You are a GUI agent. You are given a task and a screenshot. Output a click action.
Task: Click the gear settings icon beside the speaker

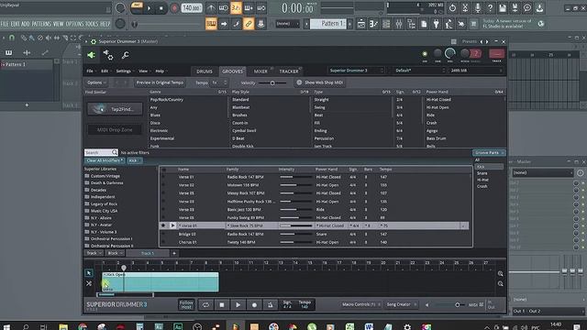[108, 55]
